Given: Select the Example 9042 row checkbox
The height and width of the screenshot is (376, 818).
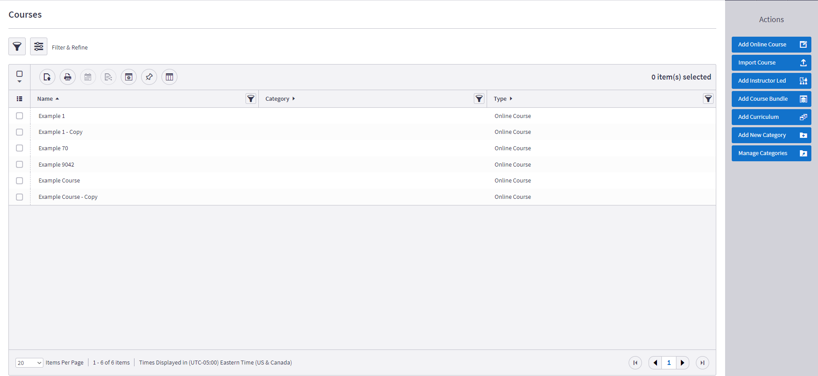Looking at the screenshot, I should [x=19, y=164].
